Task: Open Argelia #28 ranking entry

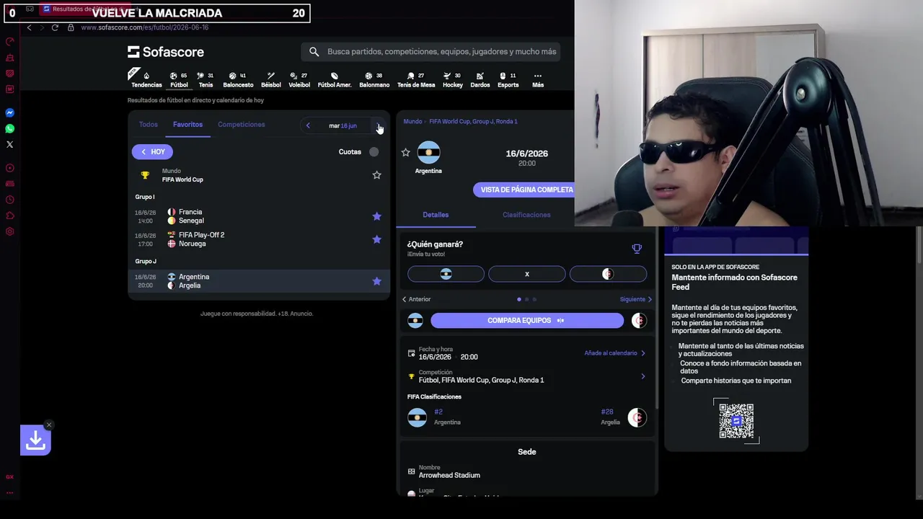Action: pyautogui.click(x=624, y=417)
